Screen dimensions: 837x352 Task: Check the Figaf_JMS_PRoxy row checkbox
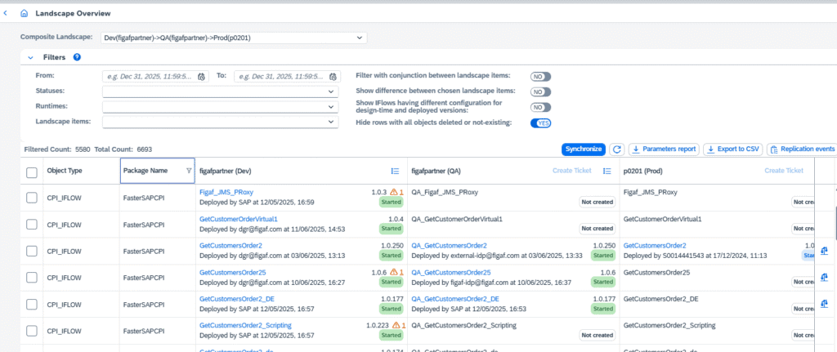click(x=32, y=198)
